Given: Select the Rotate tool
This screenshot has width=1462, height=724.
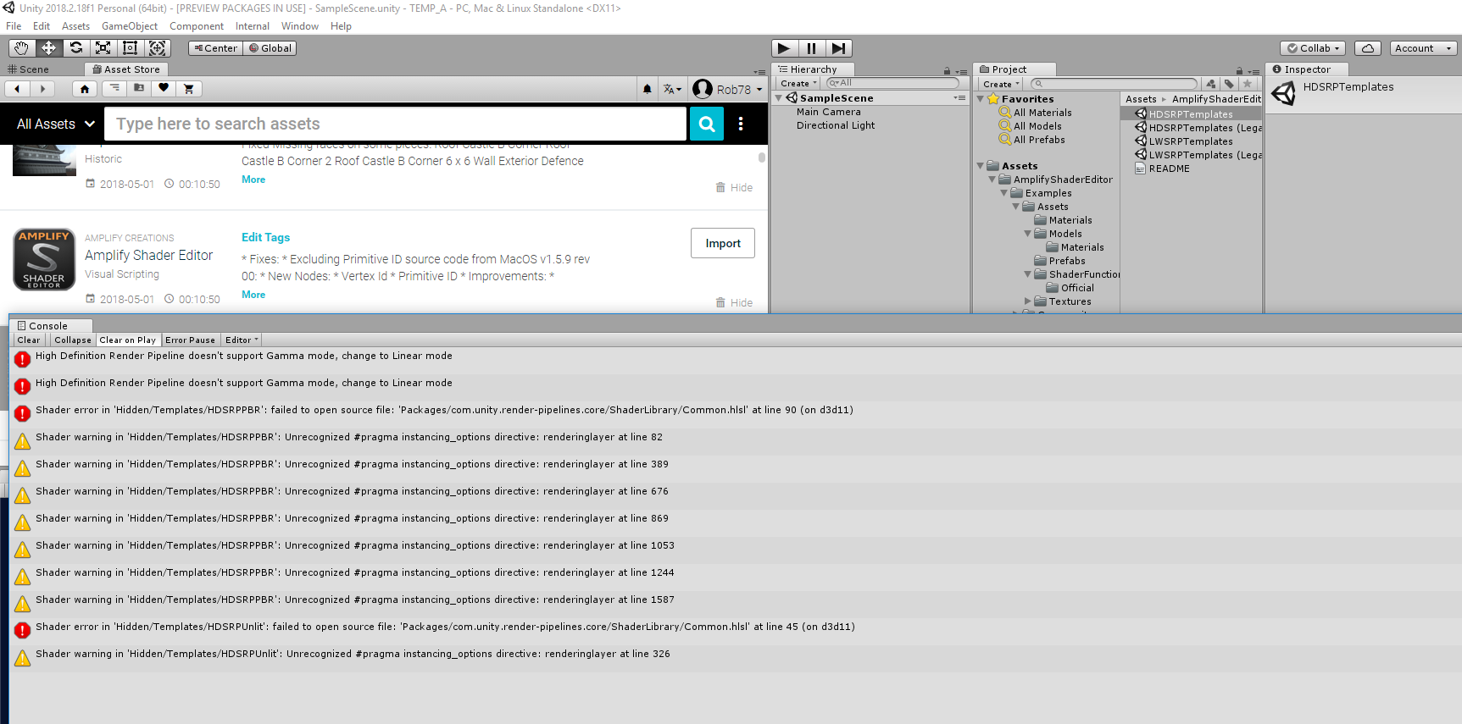Looking at the screenshot, I should pyautogui.click(x=75, y=48).
